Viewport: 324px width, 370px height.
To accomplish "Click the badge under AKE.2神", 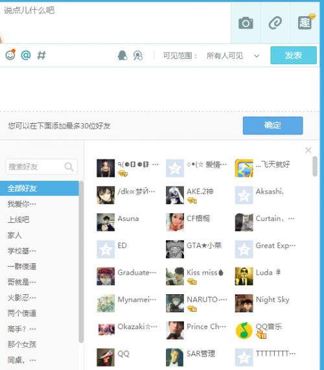I will click(192, 201).
